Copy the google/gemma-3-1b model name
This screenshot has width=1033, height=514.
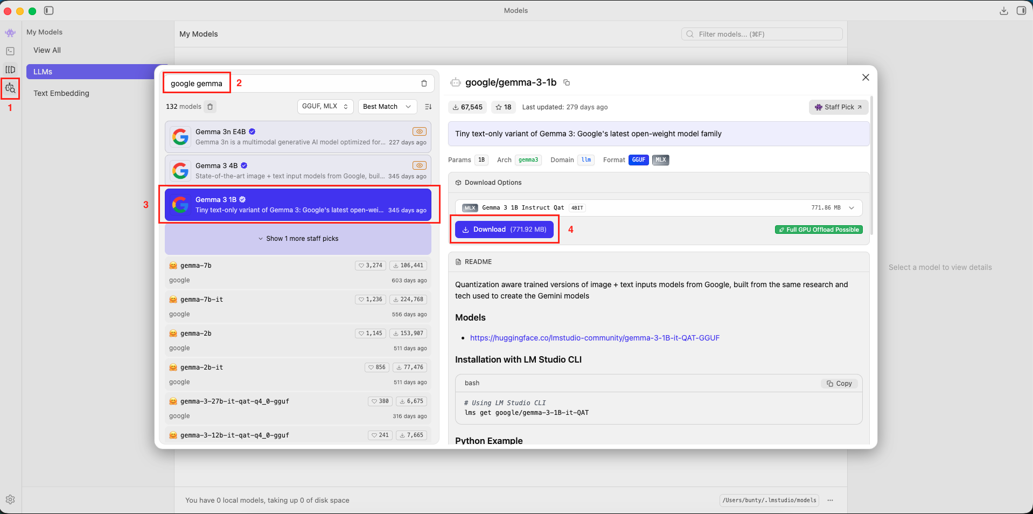pos(567,82)
